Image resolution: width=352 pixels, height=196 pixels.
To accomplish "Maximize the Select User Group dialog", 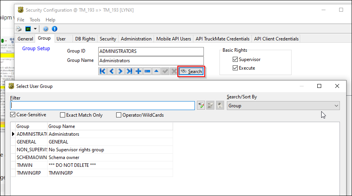I will (x=319, y=86).
